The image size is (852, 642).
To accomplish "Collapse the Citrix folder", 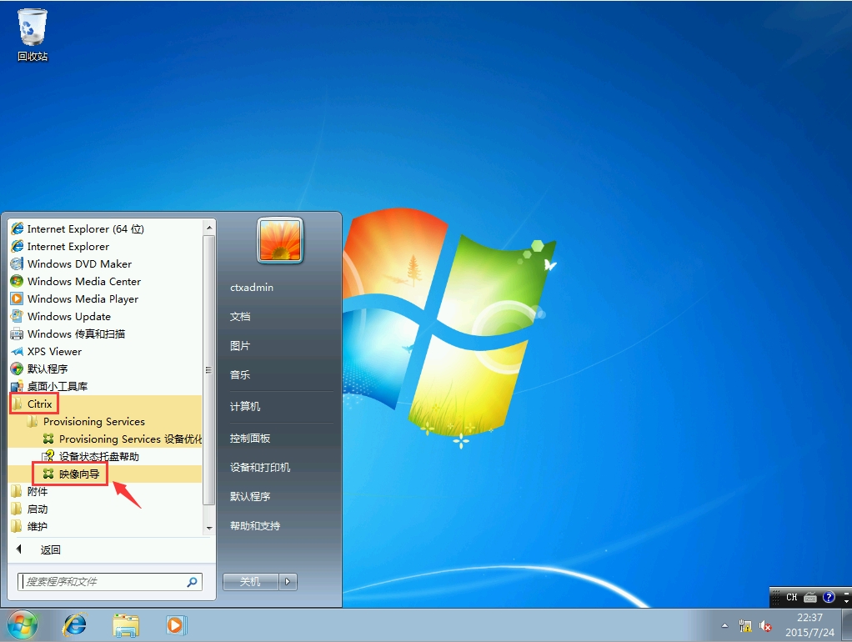I will 105,404.
